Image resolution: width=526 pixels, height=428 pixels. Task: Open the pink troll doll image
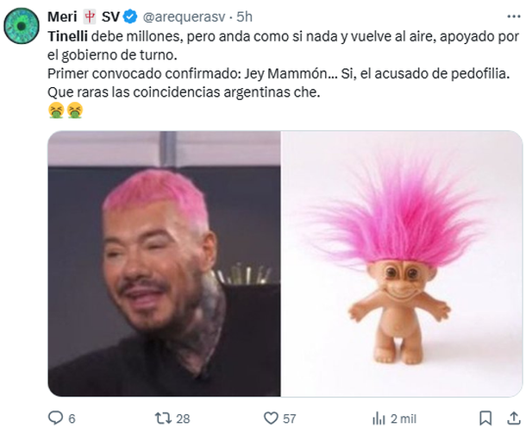tap(402, 264)
